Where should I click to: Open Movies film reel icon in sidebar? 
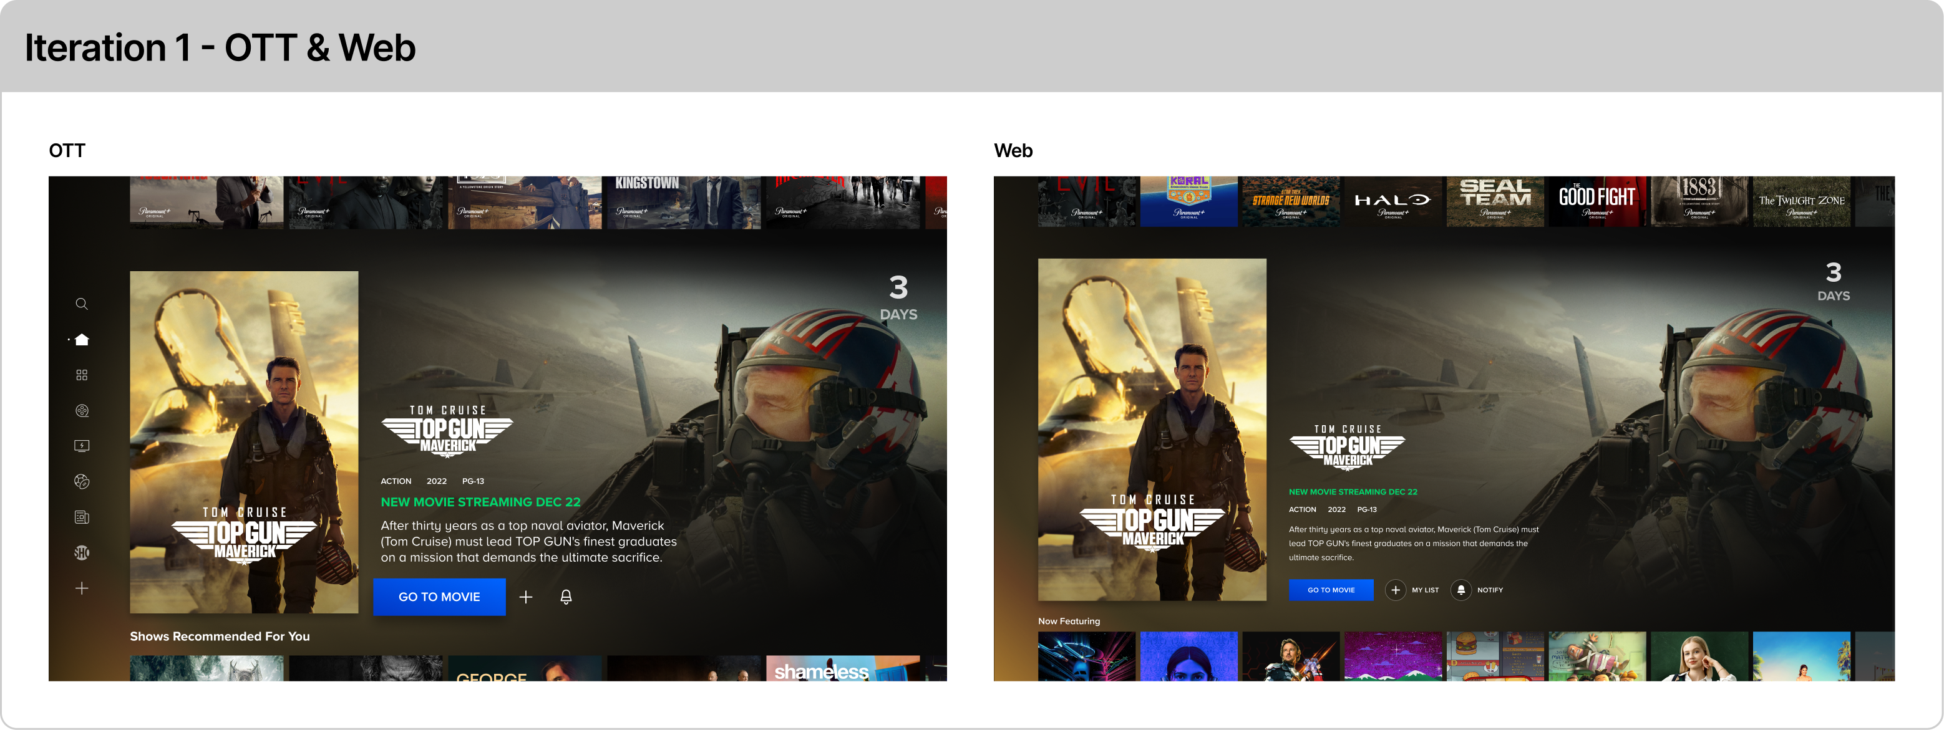pos(82,410)
